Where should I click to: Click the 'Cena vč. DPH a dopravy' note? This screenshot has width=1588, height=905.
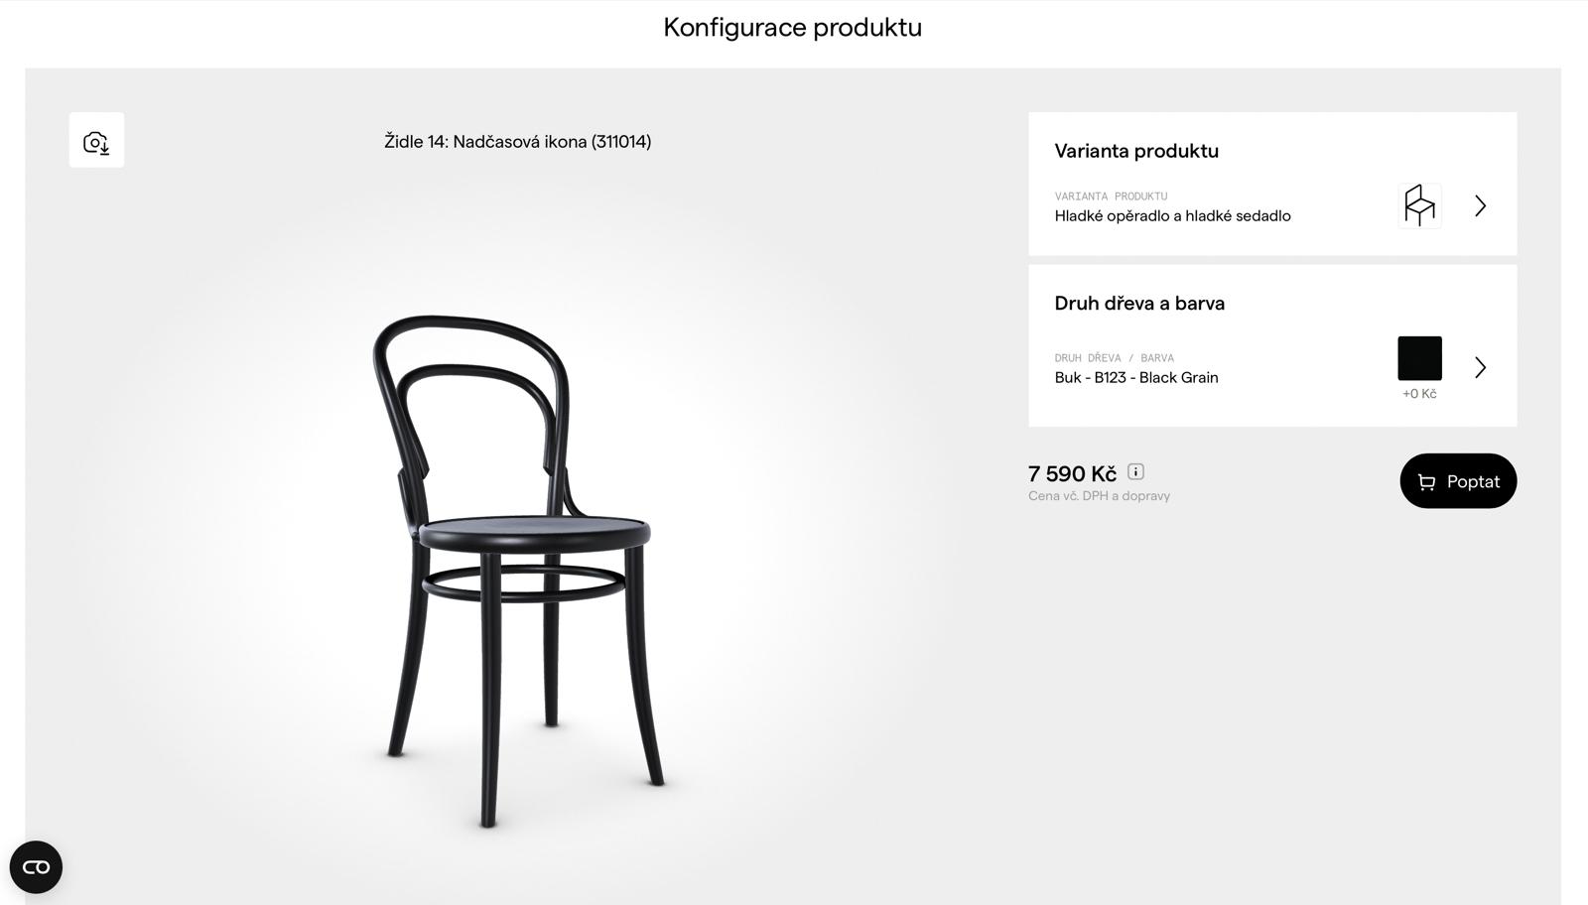coord(1099,496)
